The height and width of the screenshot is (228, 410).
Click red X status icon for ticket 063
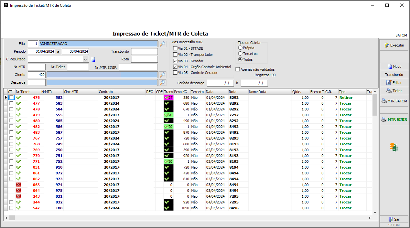(18, 185)
